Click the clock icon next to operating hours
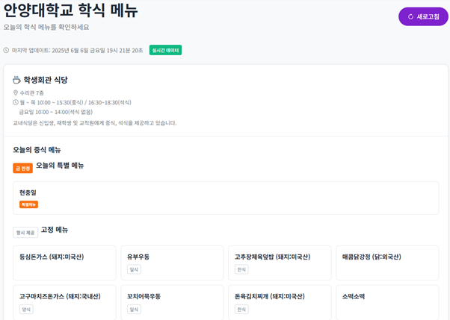This screenshot has width=450, height=320. coord(16,102)
